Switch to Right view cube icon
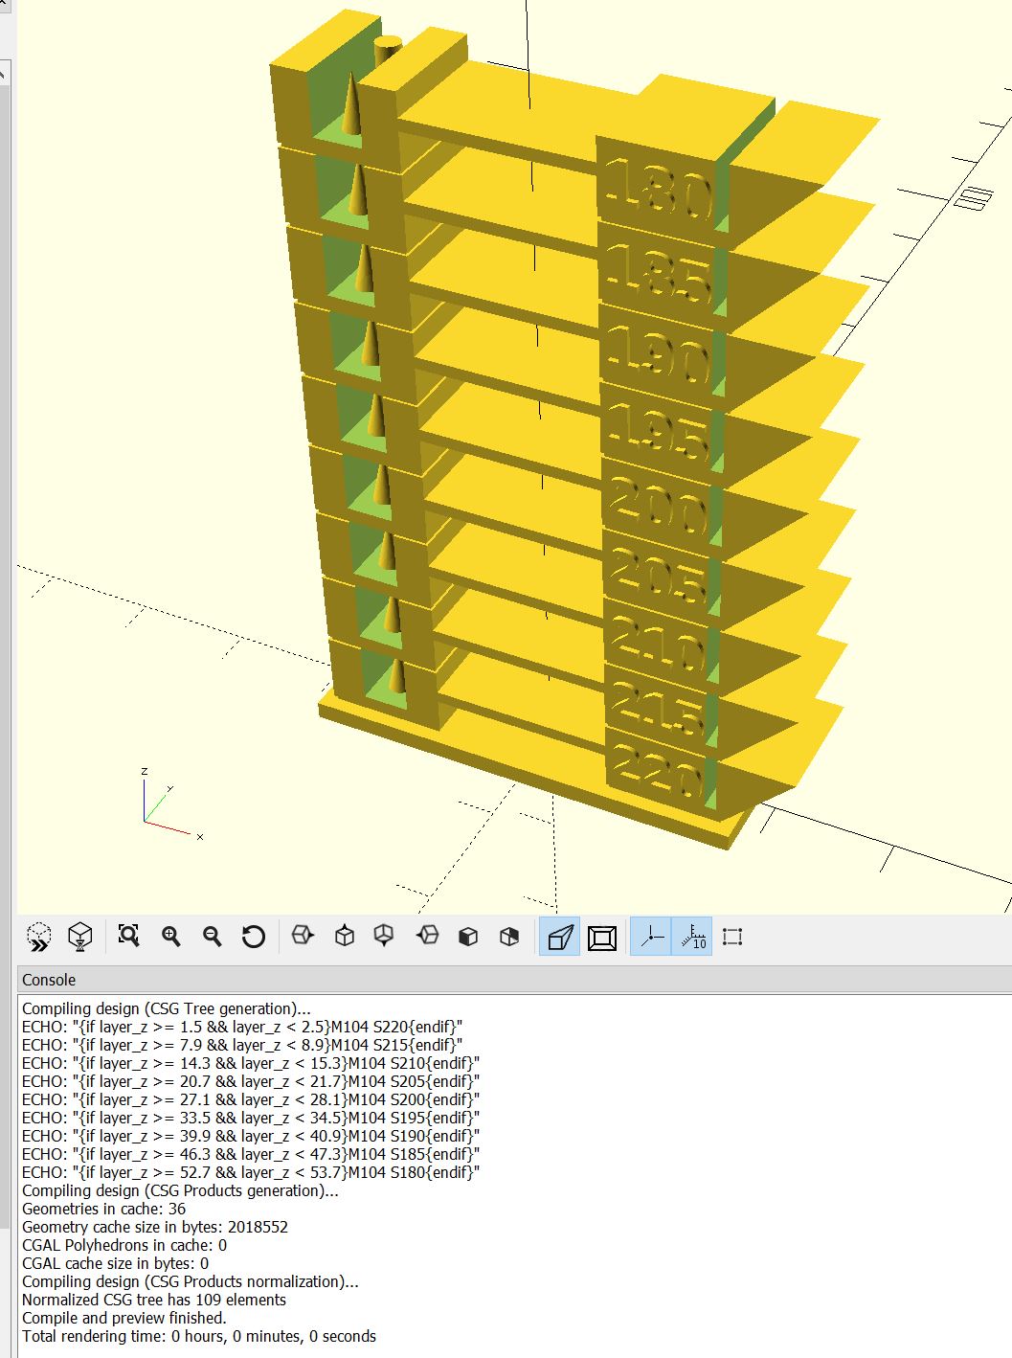1012x1358 pixels. click(303, 936)
